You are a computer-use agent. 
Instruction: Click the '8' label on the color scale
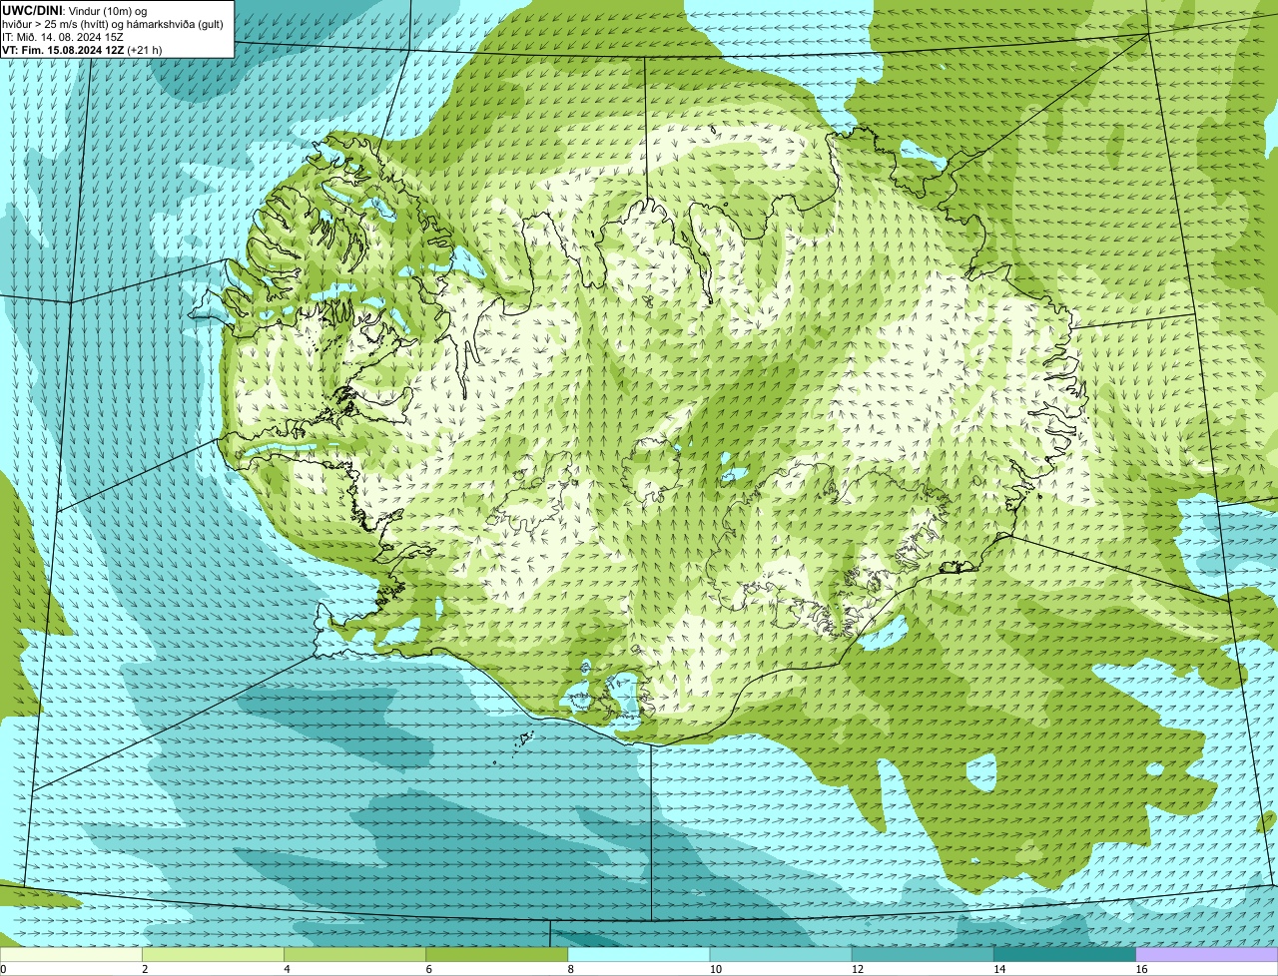tap(571, 969)
